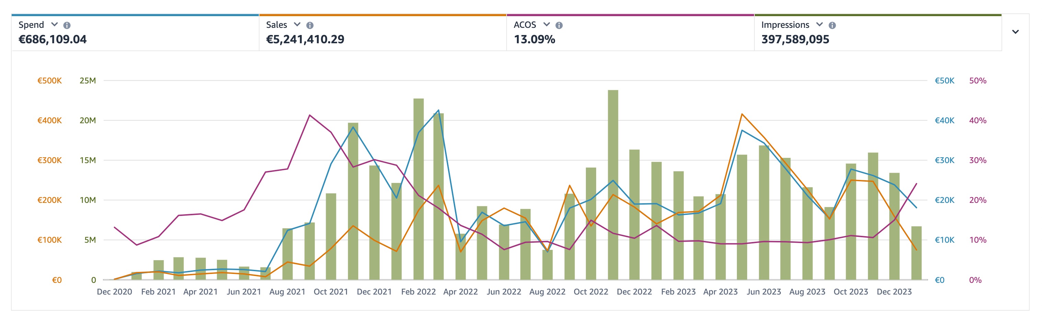Screen dimensions: 1042x322
Task: Click the €200K sales axis label
Action: pyautogui.click(x=49, y=200)
